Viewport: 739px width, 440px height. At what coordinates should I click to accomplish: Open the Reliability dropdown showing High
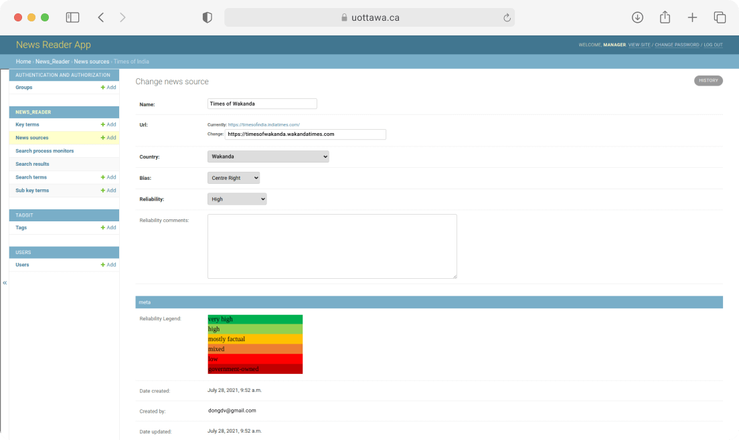pyautogui.click(x=237, y=199)
